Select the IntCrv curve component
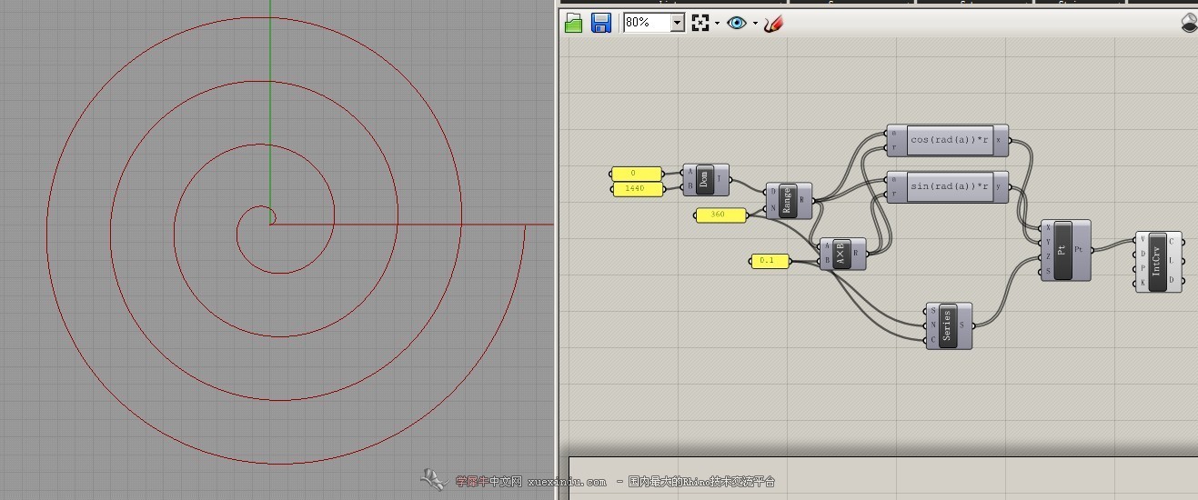This screenshot has height=500, width=1198. pos(1159,262)
